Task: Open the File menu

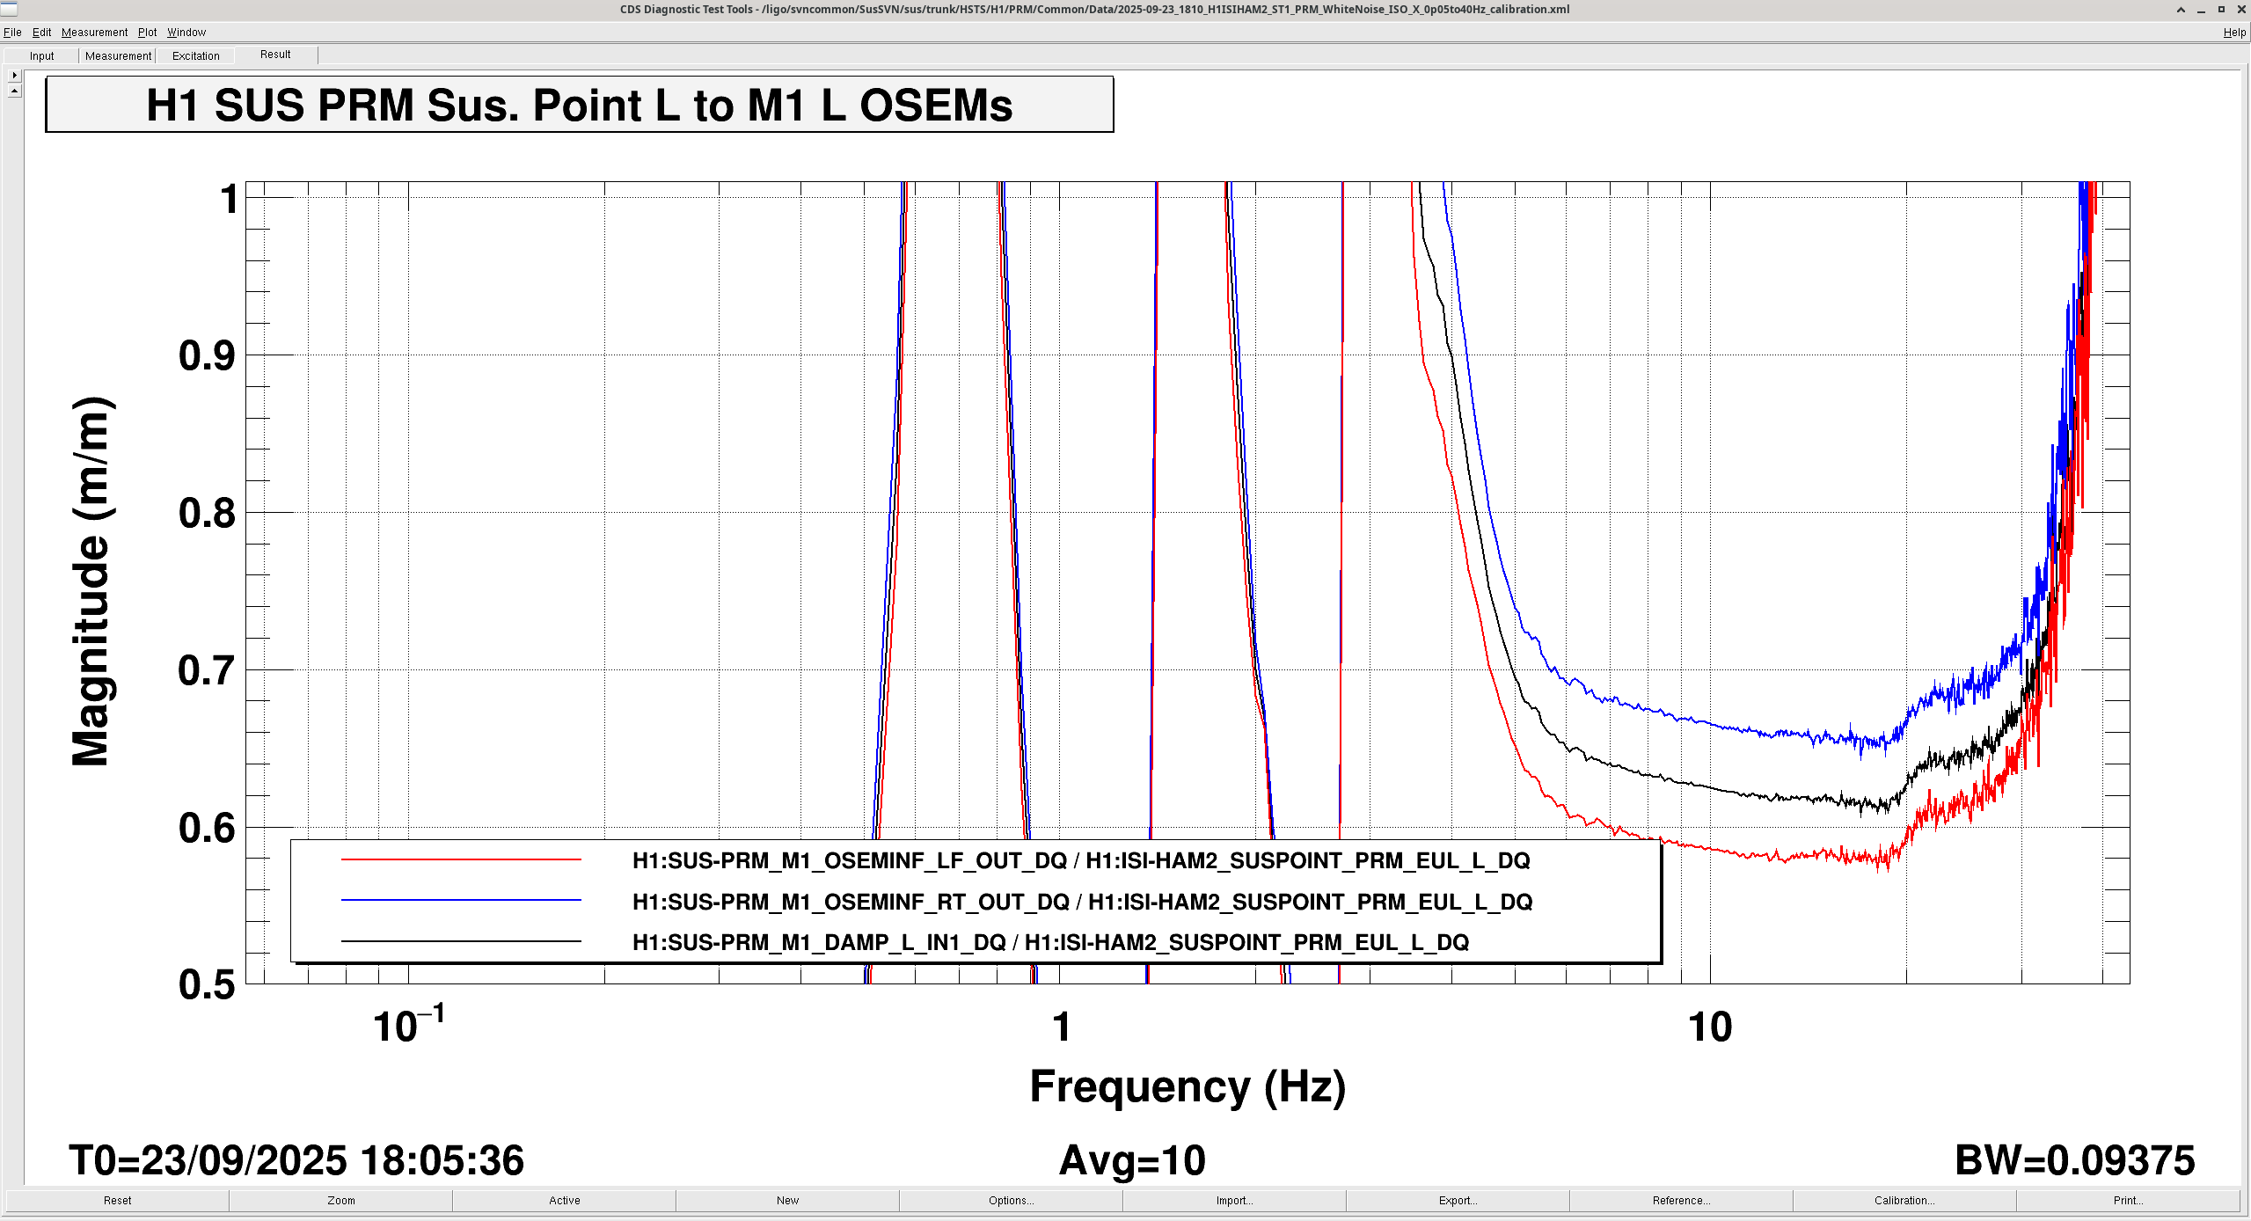Action: [x=12, y=33]
